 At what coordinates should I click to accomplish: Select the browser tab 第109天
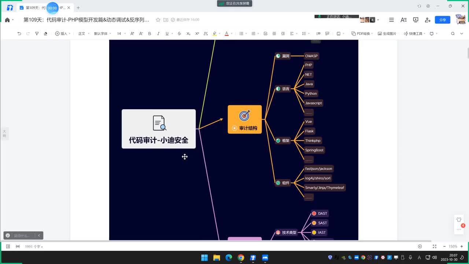click(45, 8)
